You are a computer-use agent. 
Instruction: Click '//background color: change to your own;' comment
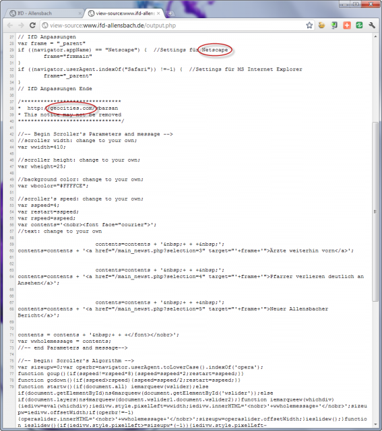pyautogui.click(x=81, y=180)
